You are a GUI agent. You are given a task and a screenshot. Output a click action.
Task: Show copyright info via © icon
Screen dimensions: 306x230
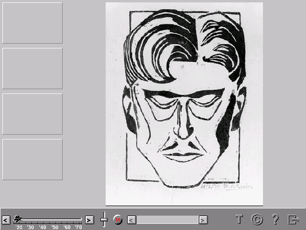pyautogui.click(x=257, y=219)
